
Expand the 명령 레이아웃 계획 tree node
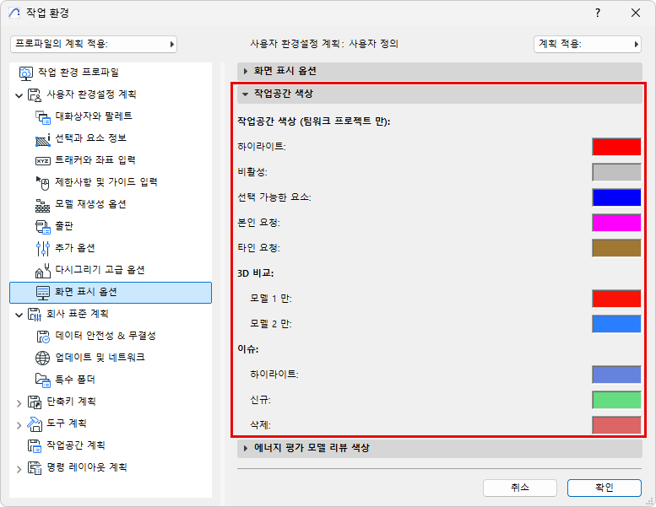[x=19, y=469]
